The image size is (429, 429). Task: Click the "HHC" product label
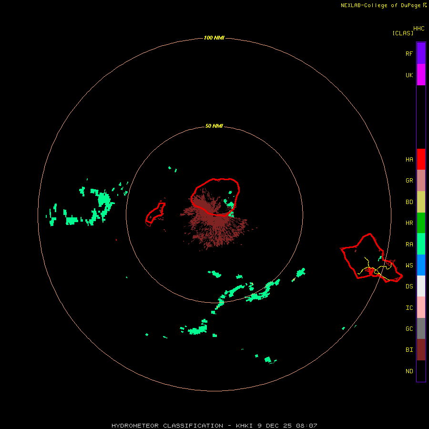pyautogui.click(x=419, y=29)
